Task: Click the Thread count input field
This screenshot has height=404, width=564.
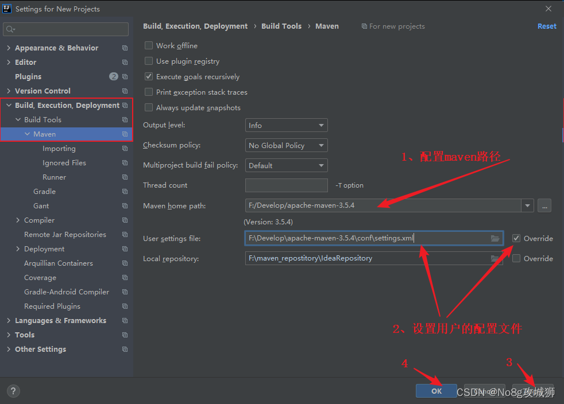Action: pyautogui.click(x=287, y=185)
